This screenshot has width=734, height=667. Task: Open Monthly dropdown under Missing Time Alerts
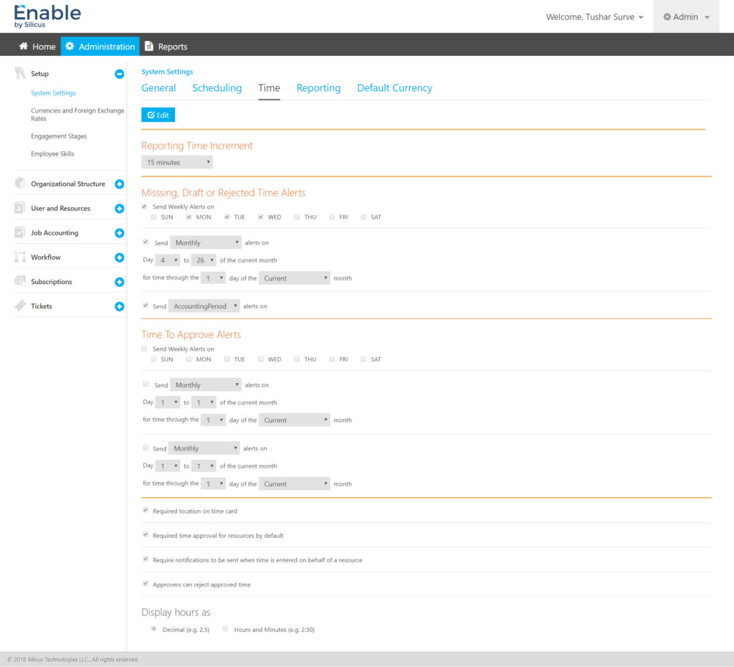206,242
